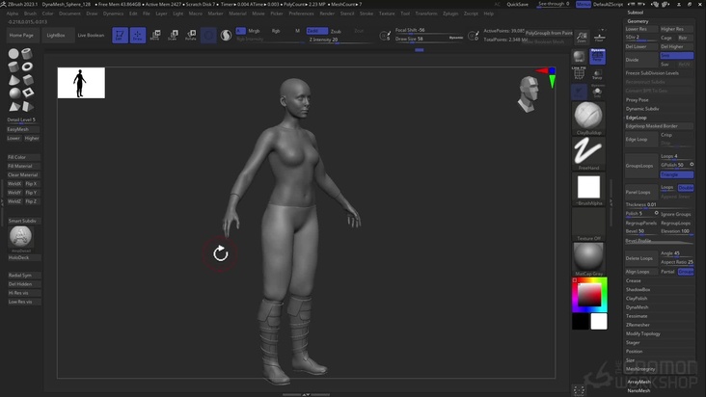The image size is (706, 397).
Task: Open the Stroke menu
Action: pos(367,13)
